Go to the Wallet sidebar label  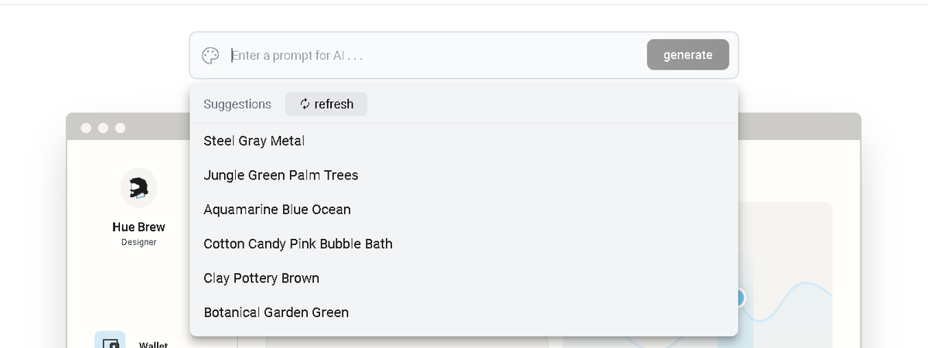click(154, 345)
